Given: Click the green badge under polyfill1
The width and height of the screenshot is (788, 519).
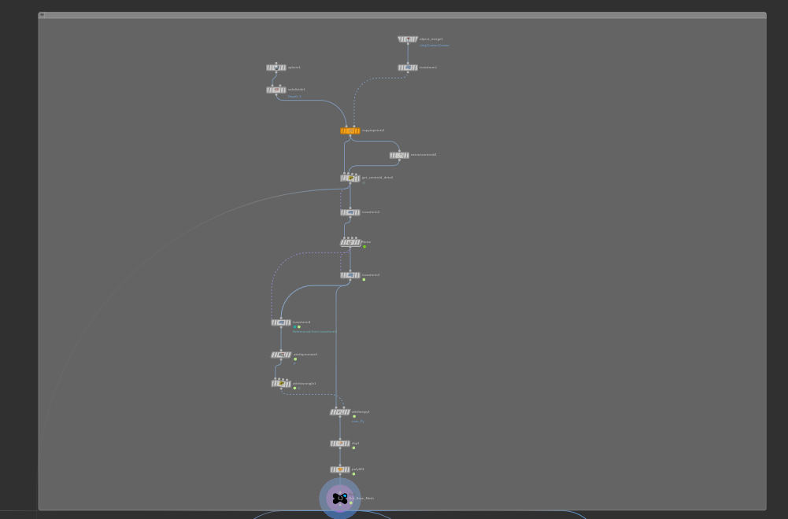Looking at the screenshot, I should click(x=353, y=474).
